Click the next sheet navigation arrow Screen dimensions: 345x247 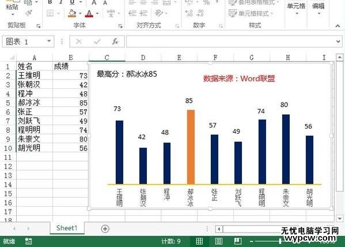[29, 229]
